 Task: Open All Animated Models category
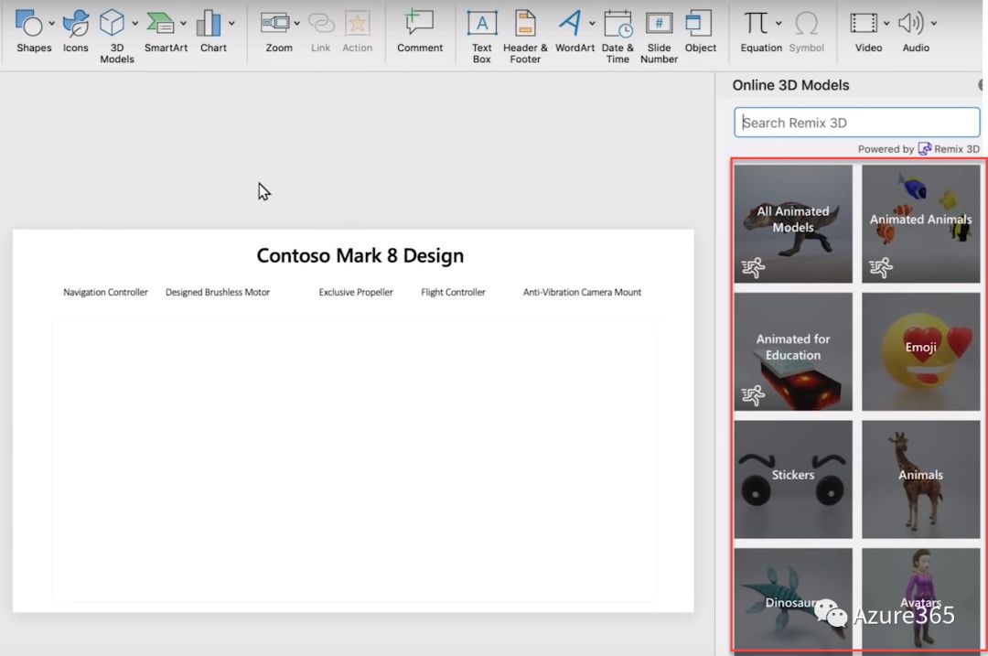[793, 223]
